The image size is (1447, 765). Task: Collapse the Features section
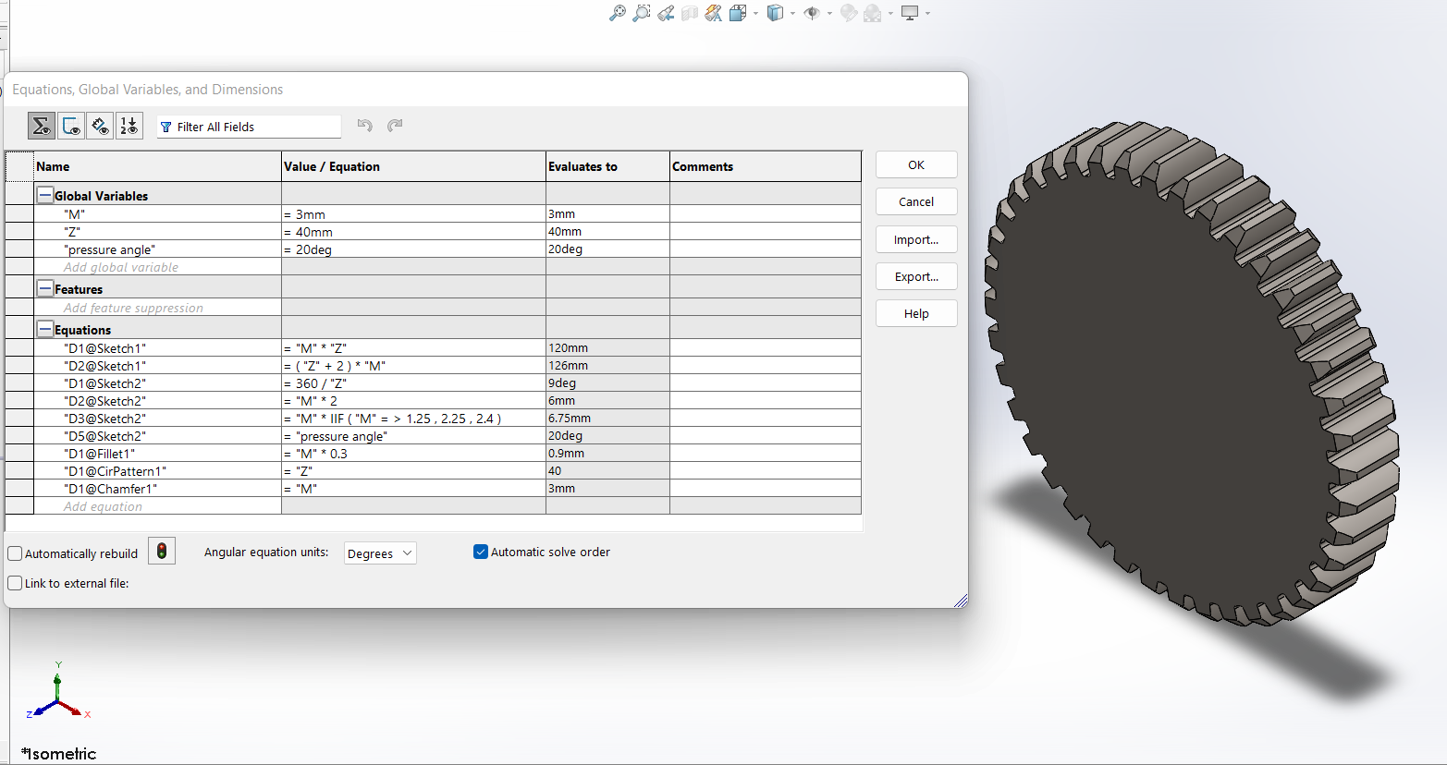coord(45,288)
